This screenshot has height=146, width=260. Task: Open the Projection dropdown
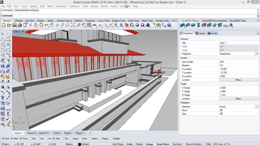point(257,54)
